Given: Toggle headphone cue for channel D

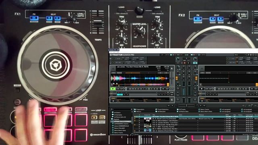Looking at the screenshot, I should point(195,99).
